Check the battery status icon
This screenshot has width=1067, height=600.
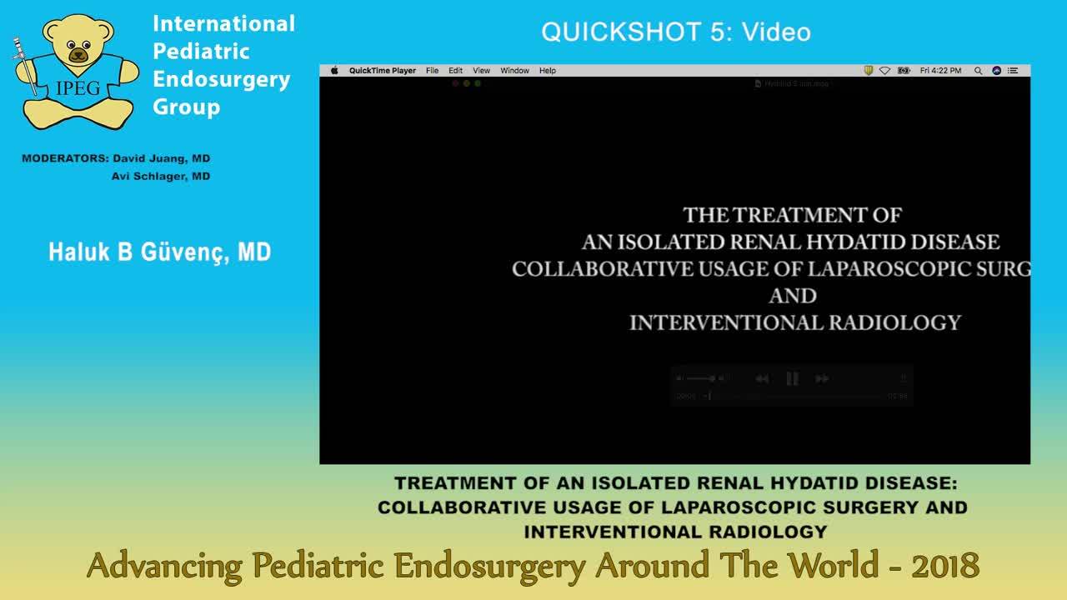pyautogui.click(x=902, y=70)
